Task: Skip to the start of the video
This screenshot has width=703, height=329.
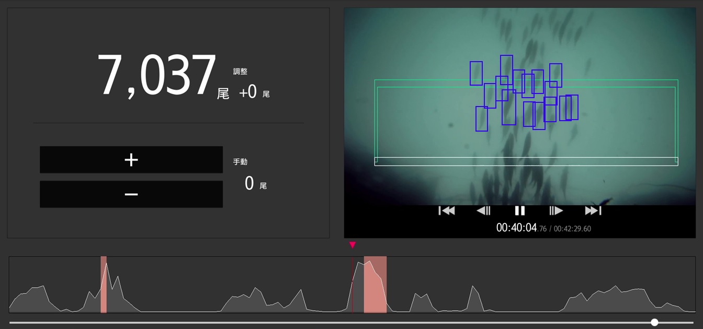Action: click(x=446, y=210)
